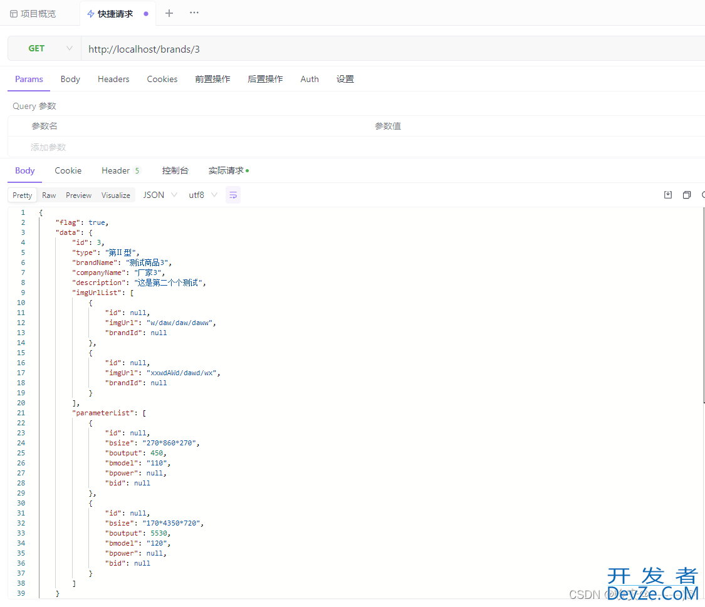Open the 设置 tab
Image resolution: width=705 pixels, height=607 pixels.
pyautogui.click(x=345, y=79)
